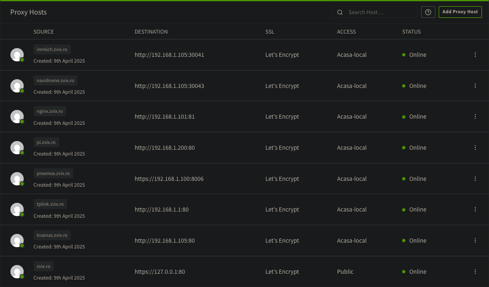Click the STATUS column header
Screen dimensions: 489x287
coord(411,32)
